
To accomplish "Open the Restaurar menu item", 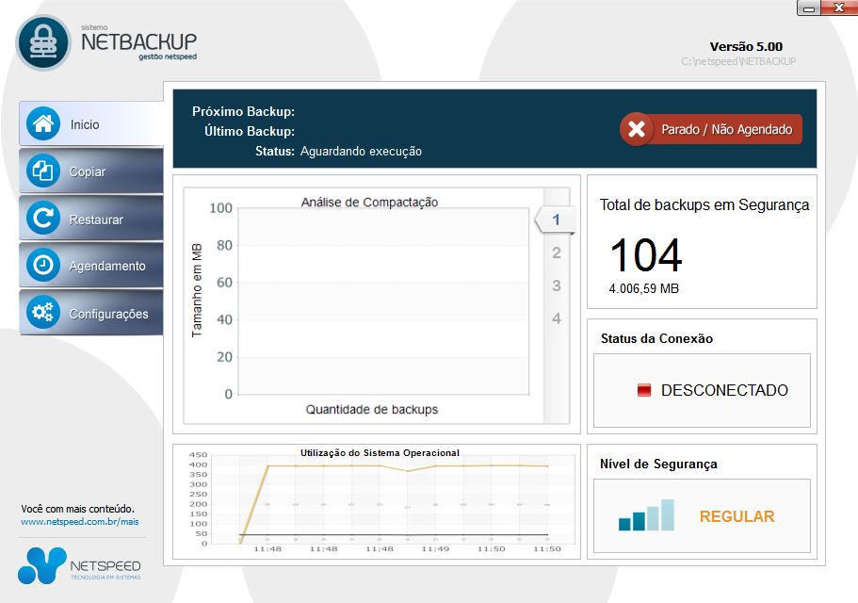I will tap(91, 218).
